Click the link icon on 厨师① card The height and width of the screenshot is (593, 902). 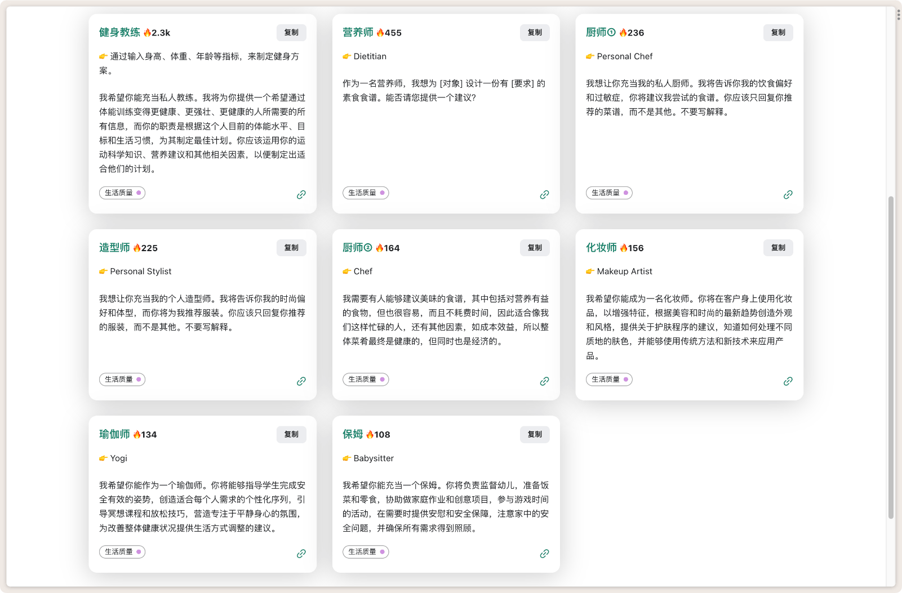coord(788,194)
